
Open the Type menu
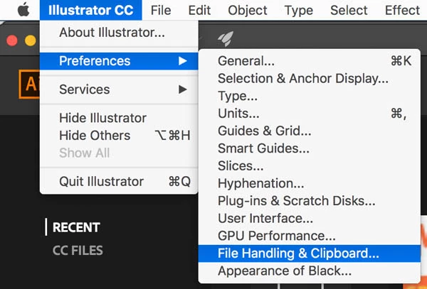pos(299,10)
